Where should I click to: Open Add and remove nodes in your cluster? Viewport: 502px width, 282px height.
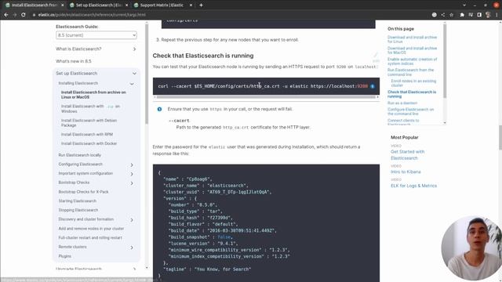(x=91, y=229)
